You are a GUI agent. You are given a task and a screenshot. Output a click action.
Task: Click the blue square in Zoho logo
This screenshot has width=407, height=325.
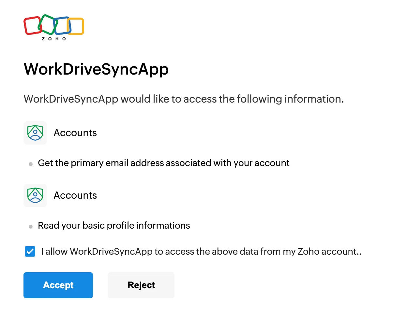pyautogui.click(x=62, y=26)
